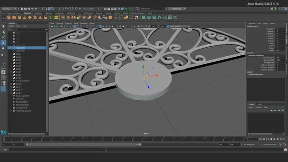288x162 pixels.
Task: Click the Layers menu in layer editor
Action: (251, 107)
